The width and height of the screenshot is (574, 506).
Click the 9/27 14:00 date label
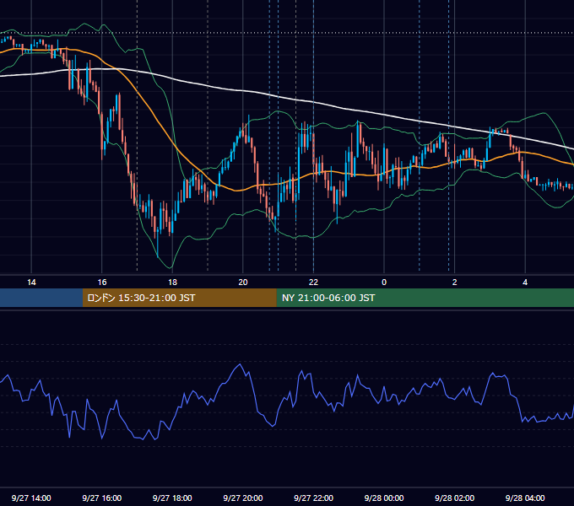click(x=31, y=498)
